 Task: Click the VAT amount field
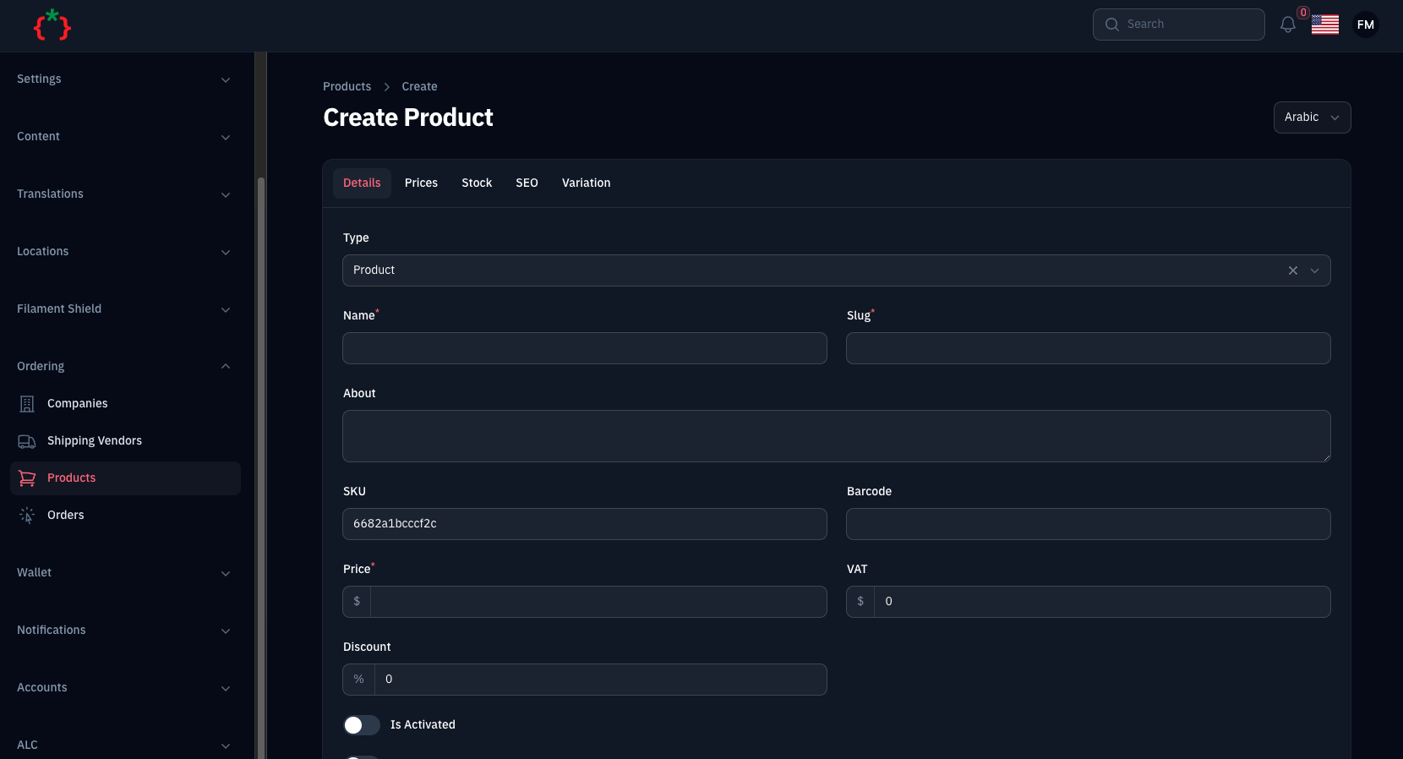[1102, 602]
